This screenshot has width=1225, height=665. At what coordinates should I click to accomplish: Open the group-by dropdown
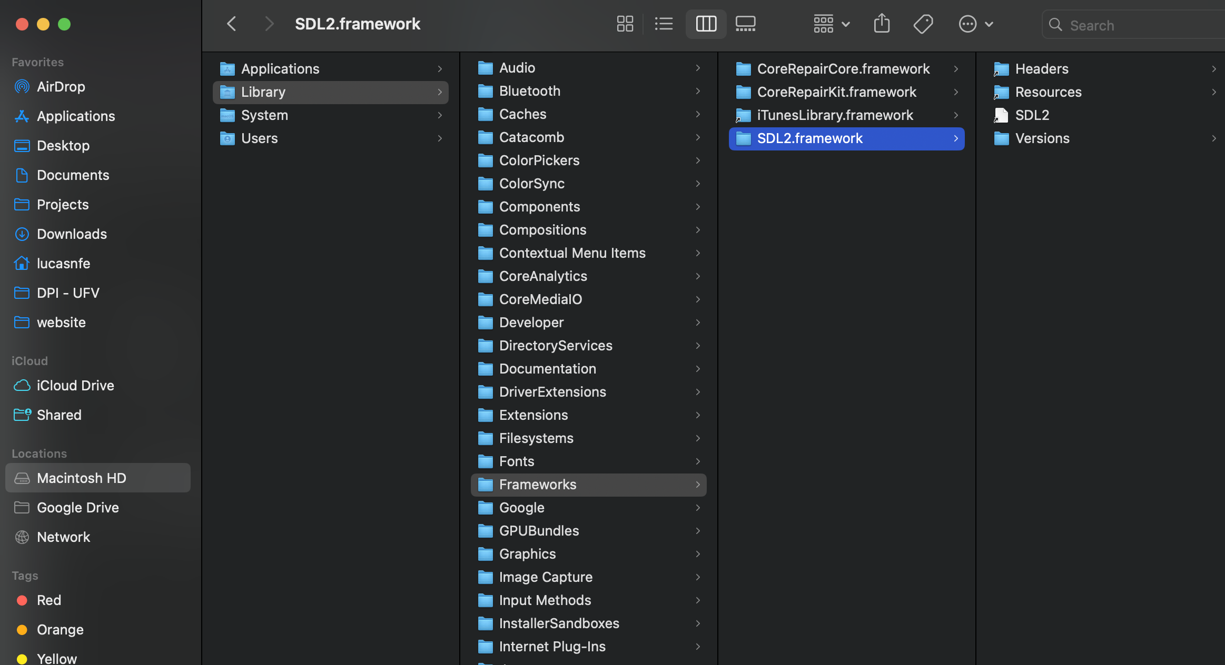pyautogui.click(x=832, y=24)
